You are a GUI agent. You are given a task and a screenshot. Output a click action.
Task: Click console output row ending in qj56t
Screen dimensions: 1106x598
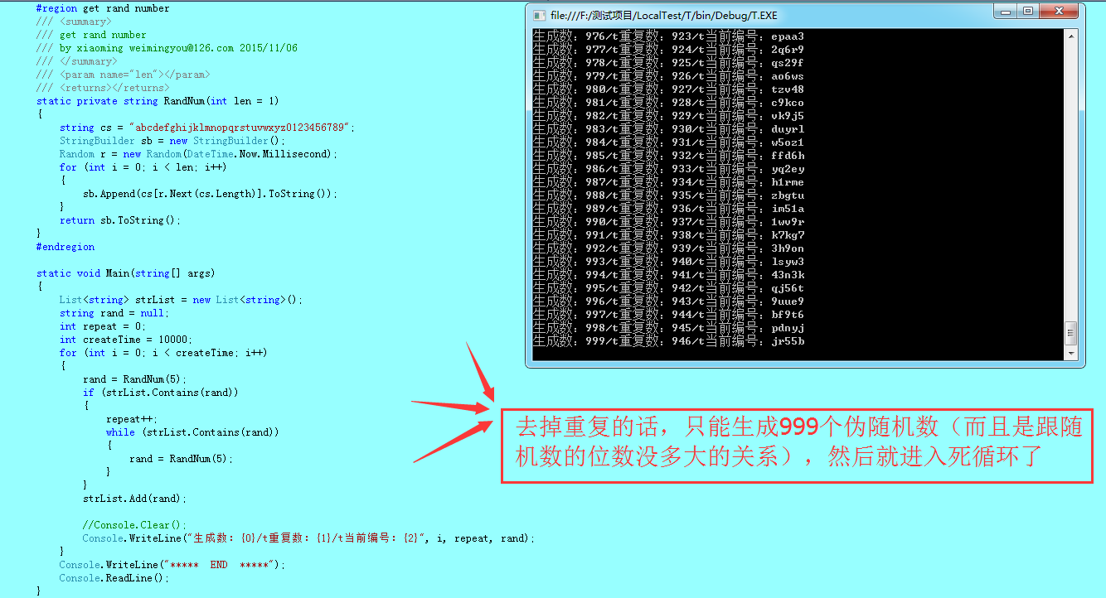[668, 288]
